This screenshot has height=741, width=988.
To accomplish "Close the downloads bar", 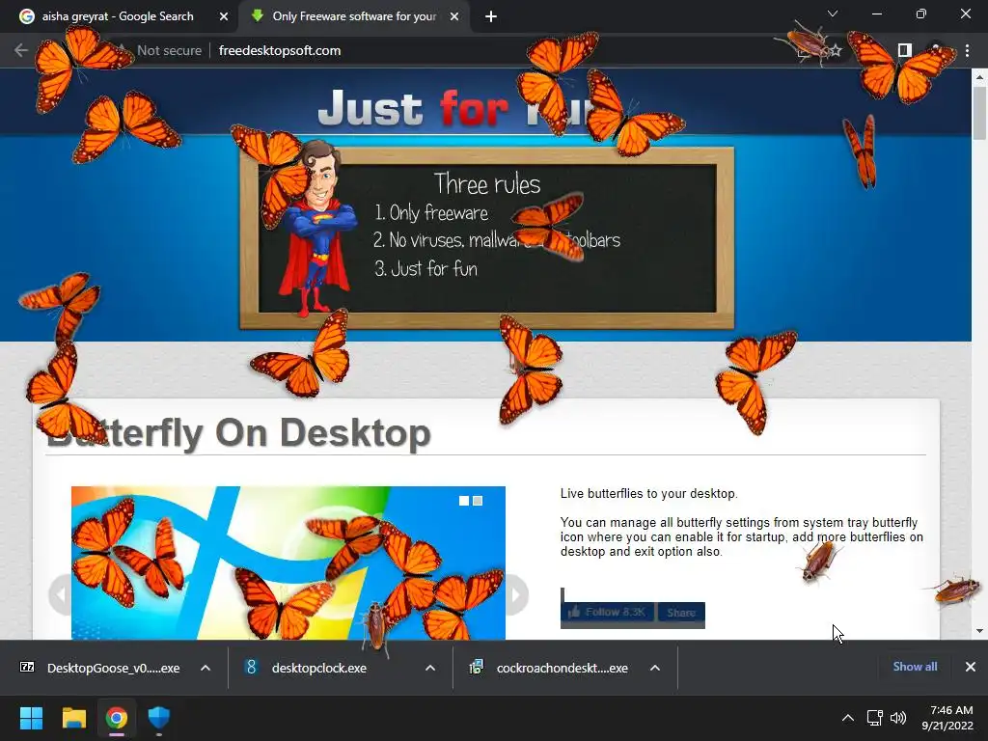I will (x=971, y=667).
